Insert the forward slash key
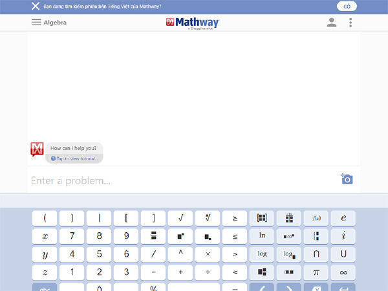 click(153, 254)
